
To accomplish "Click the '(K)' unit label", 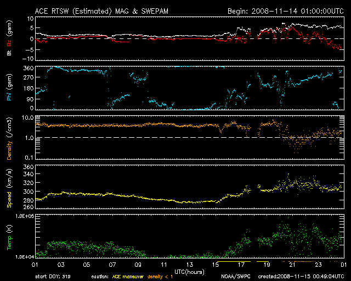I will point(9,229).
